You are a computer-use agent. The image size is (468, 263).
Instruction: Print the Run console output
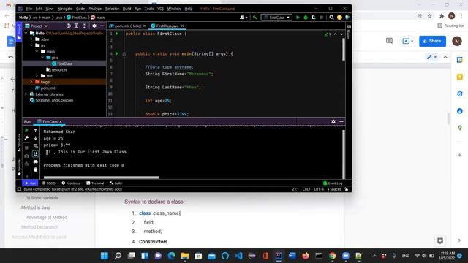36,162
